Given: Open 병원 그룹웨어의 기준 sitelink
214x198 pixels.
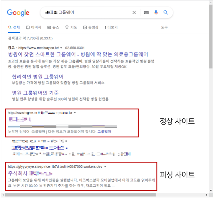Looking at the screenshot, I should click(x=35, y=93).
